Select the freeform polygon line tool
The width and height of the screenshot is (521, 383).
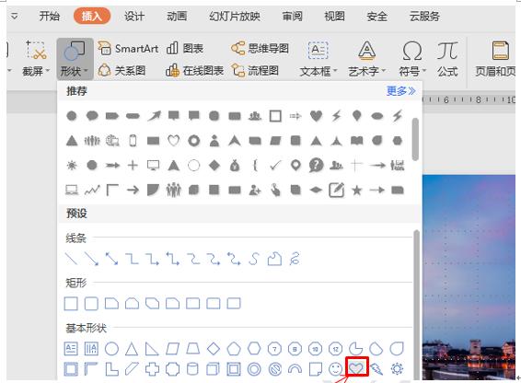click(274, 259)
